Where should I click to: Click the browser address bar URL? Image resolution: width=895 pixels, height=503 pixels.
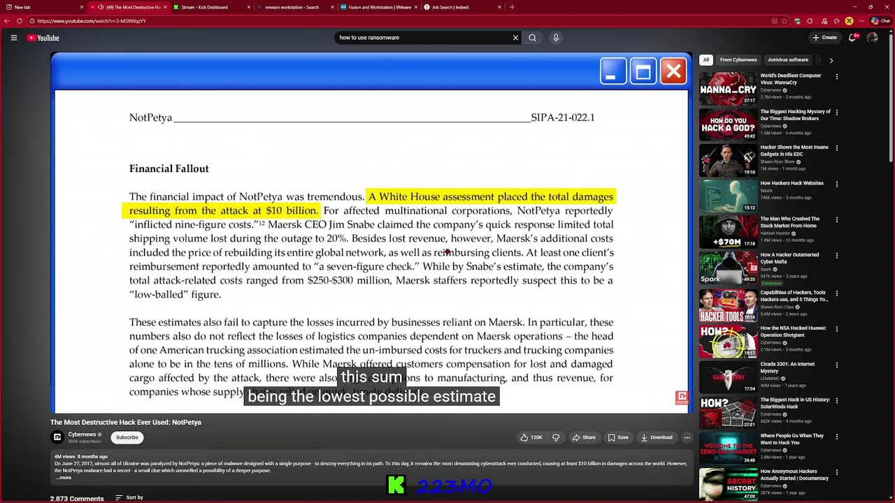[92, 21]
